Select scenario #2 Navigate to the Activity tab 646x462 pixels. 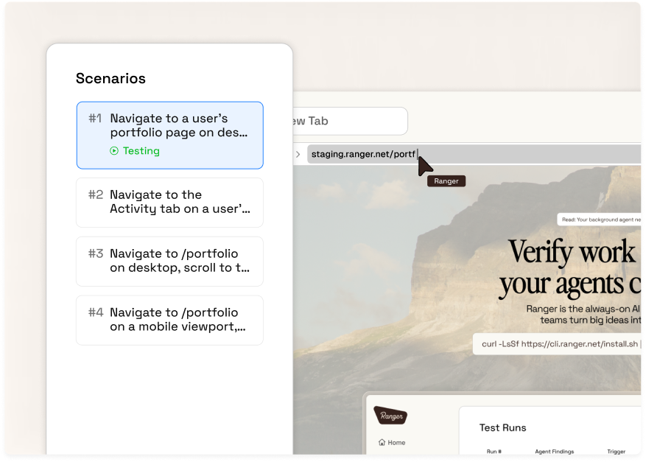coord(169,203)
